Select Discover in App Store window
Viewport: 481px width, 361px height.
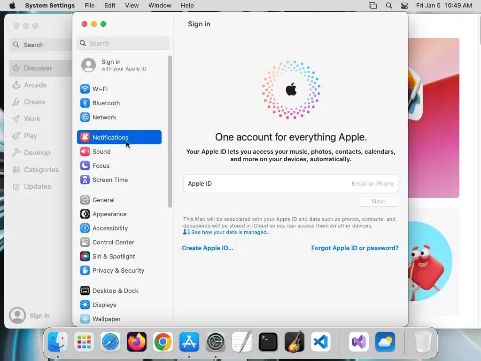click(40, 68)
